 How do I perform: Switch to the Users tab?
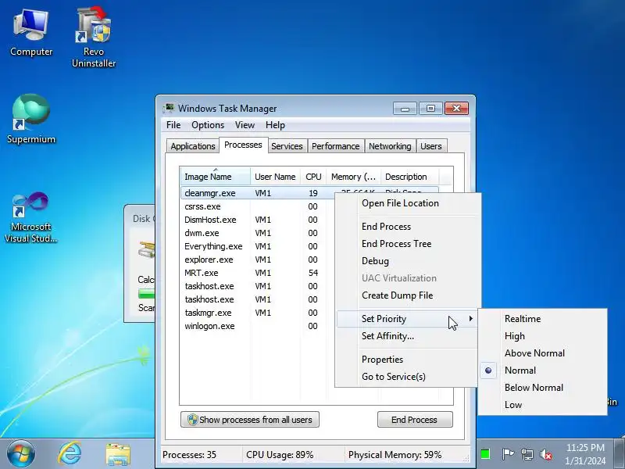(x=431, y=146)
